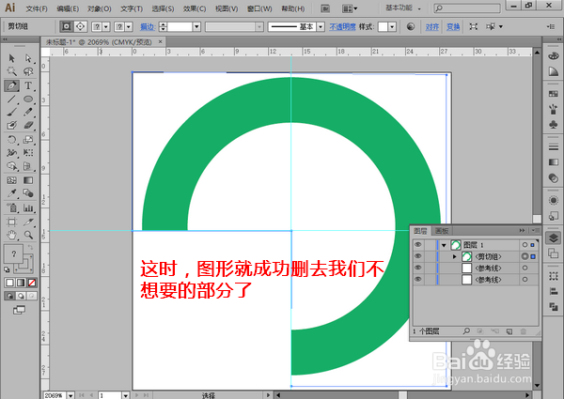The height and width of the screenshot is (399, 564).
Task: Select the Ellipse tool
Action: point(28,100)
